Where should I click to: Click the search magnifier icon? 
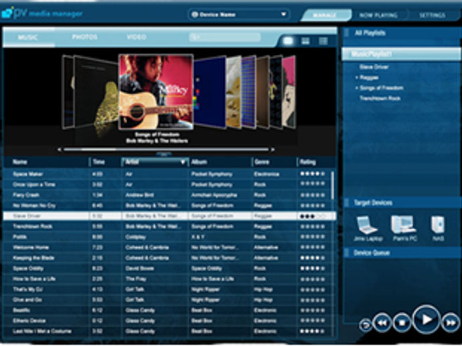pos(194,37)
